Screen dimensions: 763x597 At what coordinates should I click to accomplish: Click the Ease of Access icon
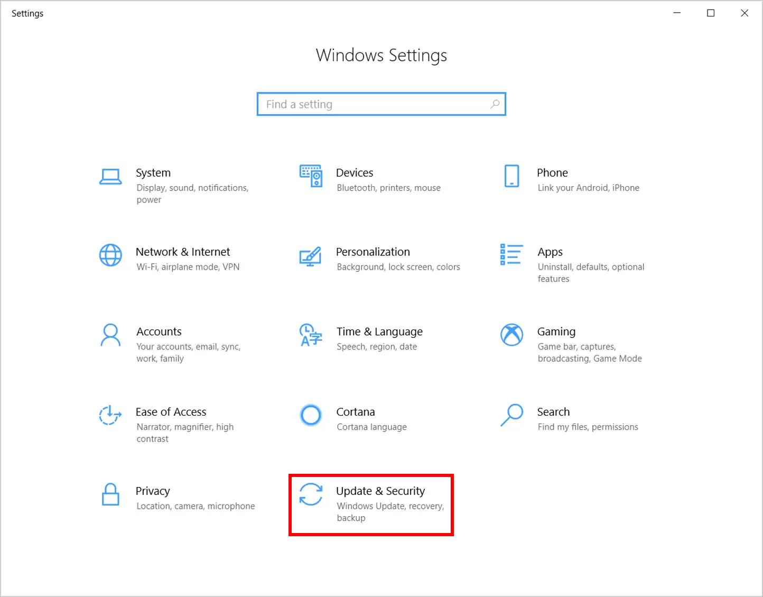tap(110, 415)
